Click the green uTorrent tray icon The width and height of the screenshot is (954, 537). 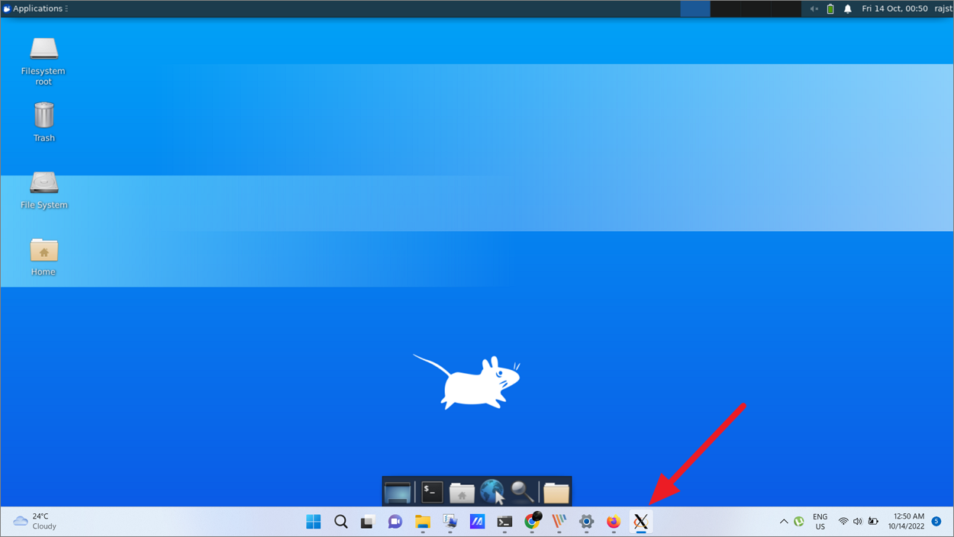pyautogui.click(x=799, y=522)
